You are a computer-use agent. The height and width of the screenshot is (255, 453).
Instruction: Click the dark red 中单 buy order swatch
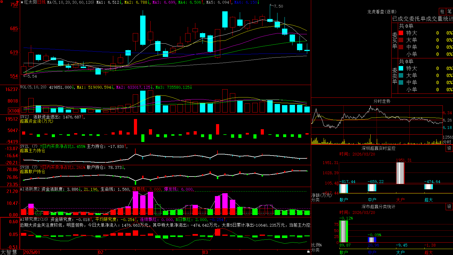point(401,47)
